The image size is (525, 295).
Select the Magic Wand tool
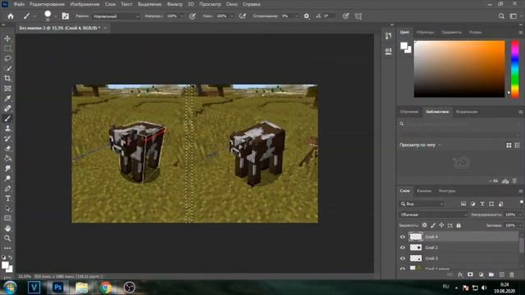[7, 69]
